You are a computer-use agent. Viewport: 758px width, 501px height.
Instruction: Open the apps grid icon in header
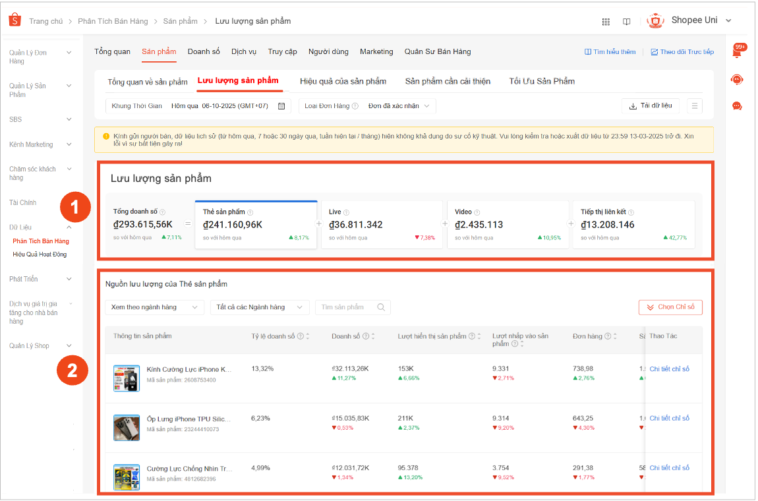[x=606, y=21]
